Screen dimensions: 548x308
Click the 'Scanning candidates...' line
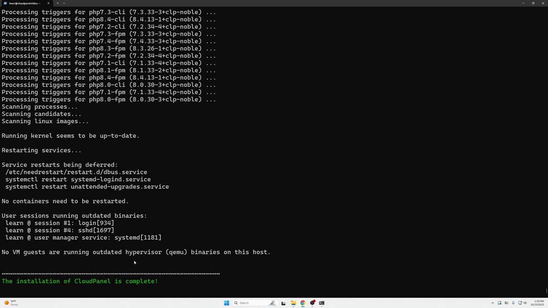(42, 114)
